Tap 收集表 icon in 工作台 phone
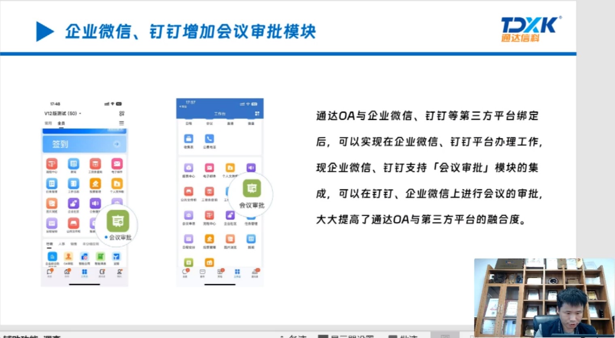The height and width of the screenshot is (338, 615). click(x=189, y=138)
